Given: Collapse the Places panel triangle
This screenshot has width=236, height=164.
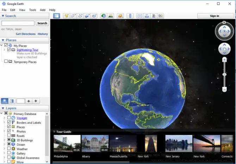Looking at the screenshot, I should coord(3,40).
